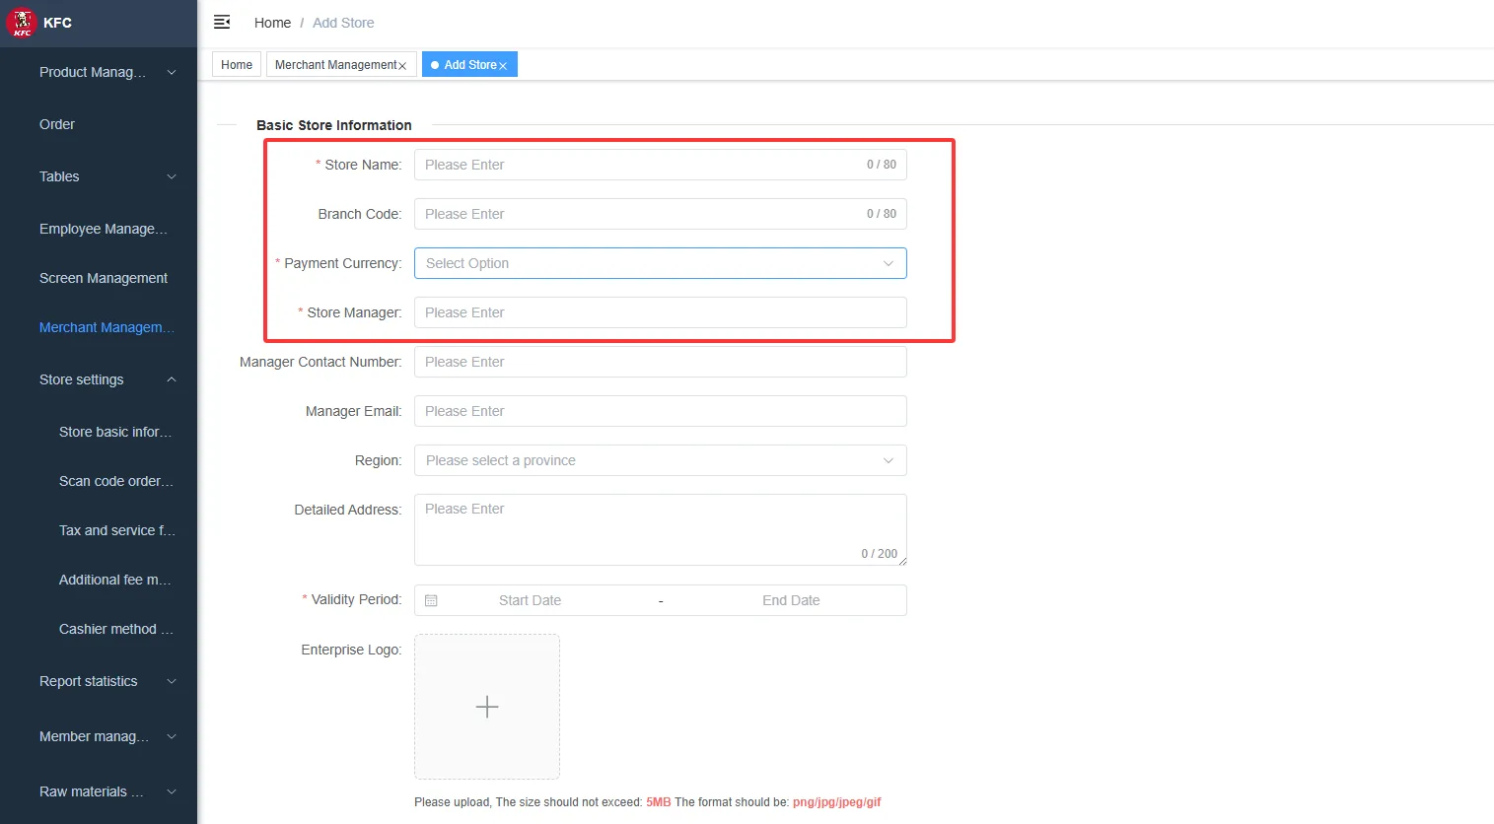The image size is (1494, 824).
Task: Expand the Member management sidebar menu
Action: pyautogui.click(x=99, y=736)
